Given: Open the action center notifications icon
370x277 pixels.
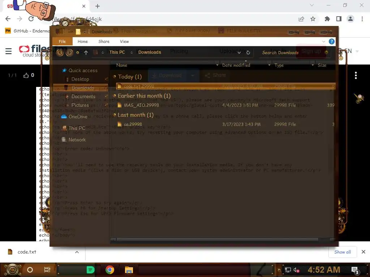Looking at the screenshot, I should coord(355,271).
